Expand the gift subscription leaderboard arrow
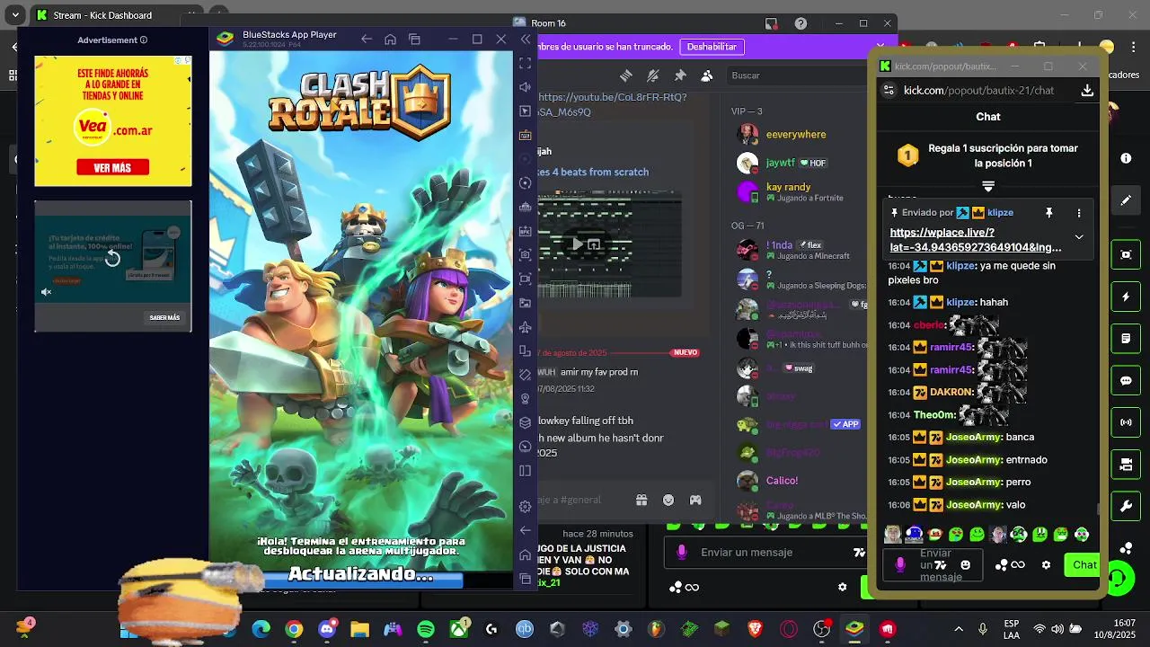The image size is (1150, 647). 988,186
